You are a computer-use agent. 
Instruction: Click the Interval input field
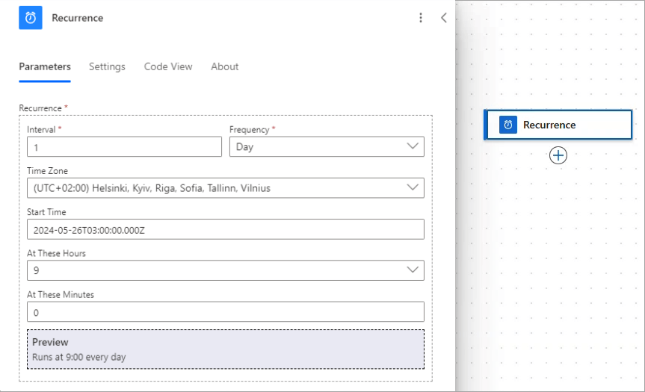coord(124,146)
